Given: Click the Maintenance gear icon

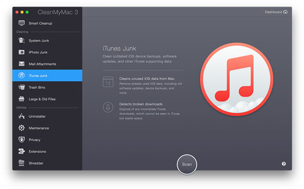Looking at the screenshot, I should click(x=22, y=128).
